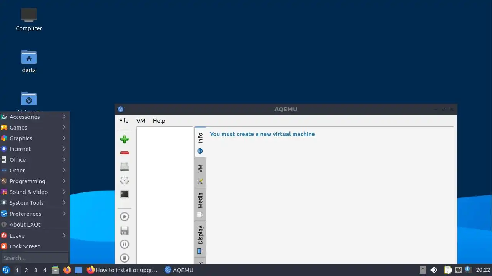Click the blue show desktop icon

(78, 270)
